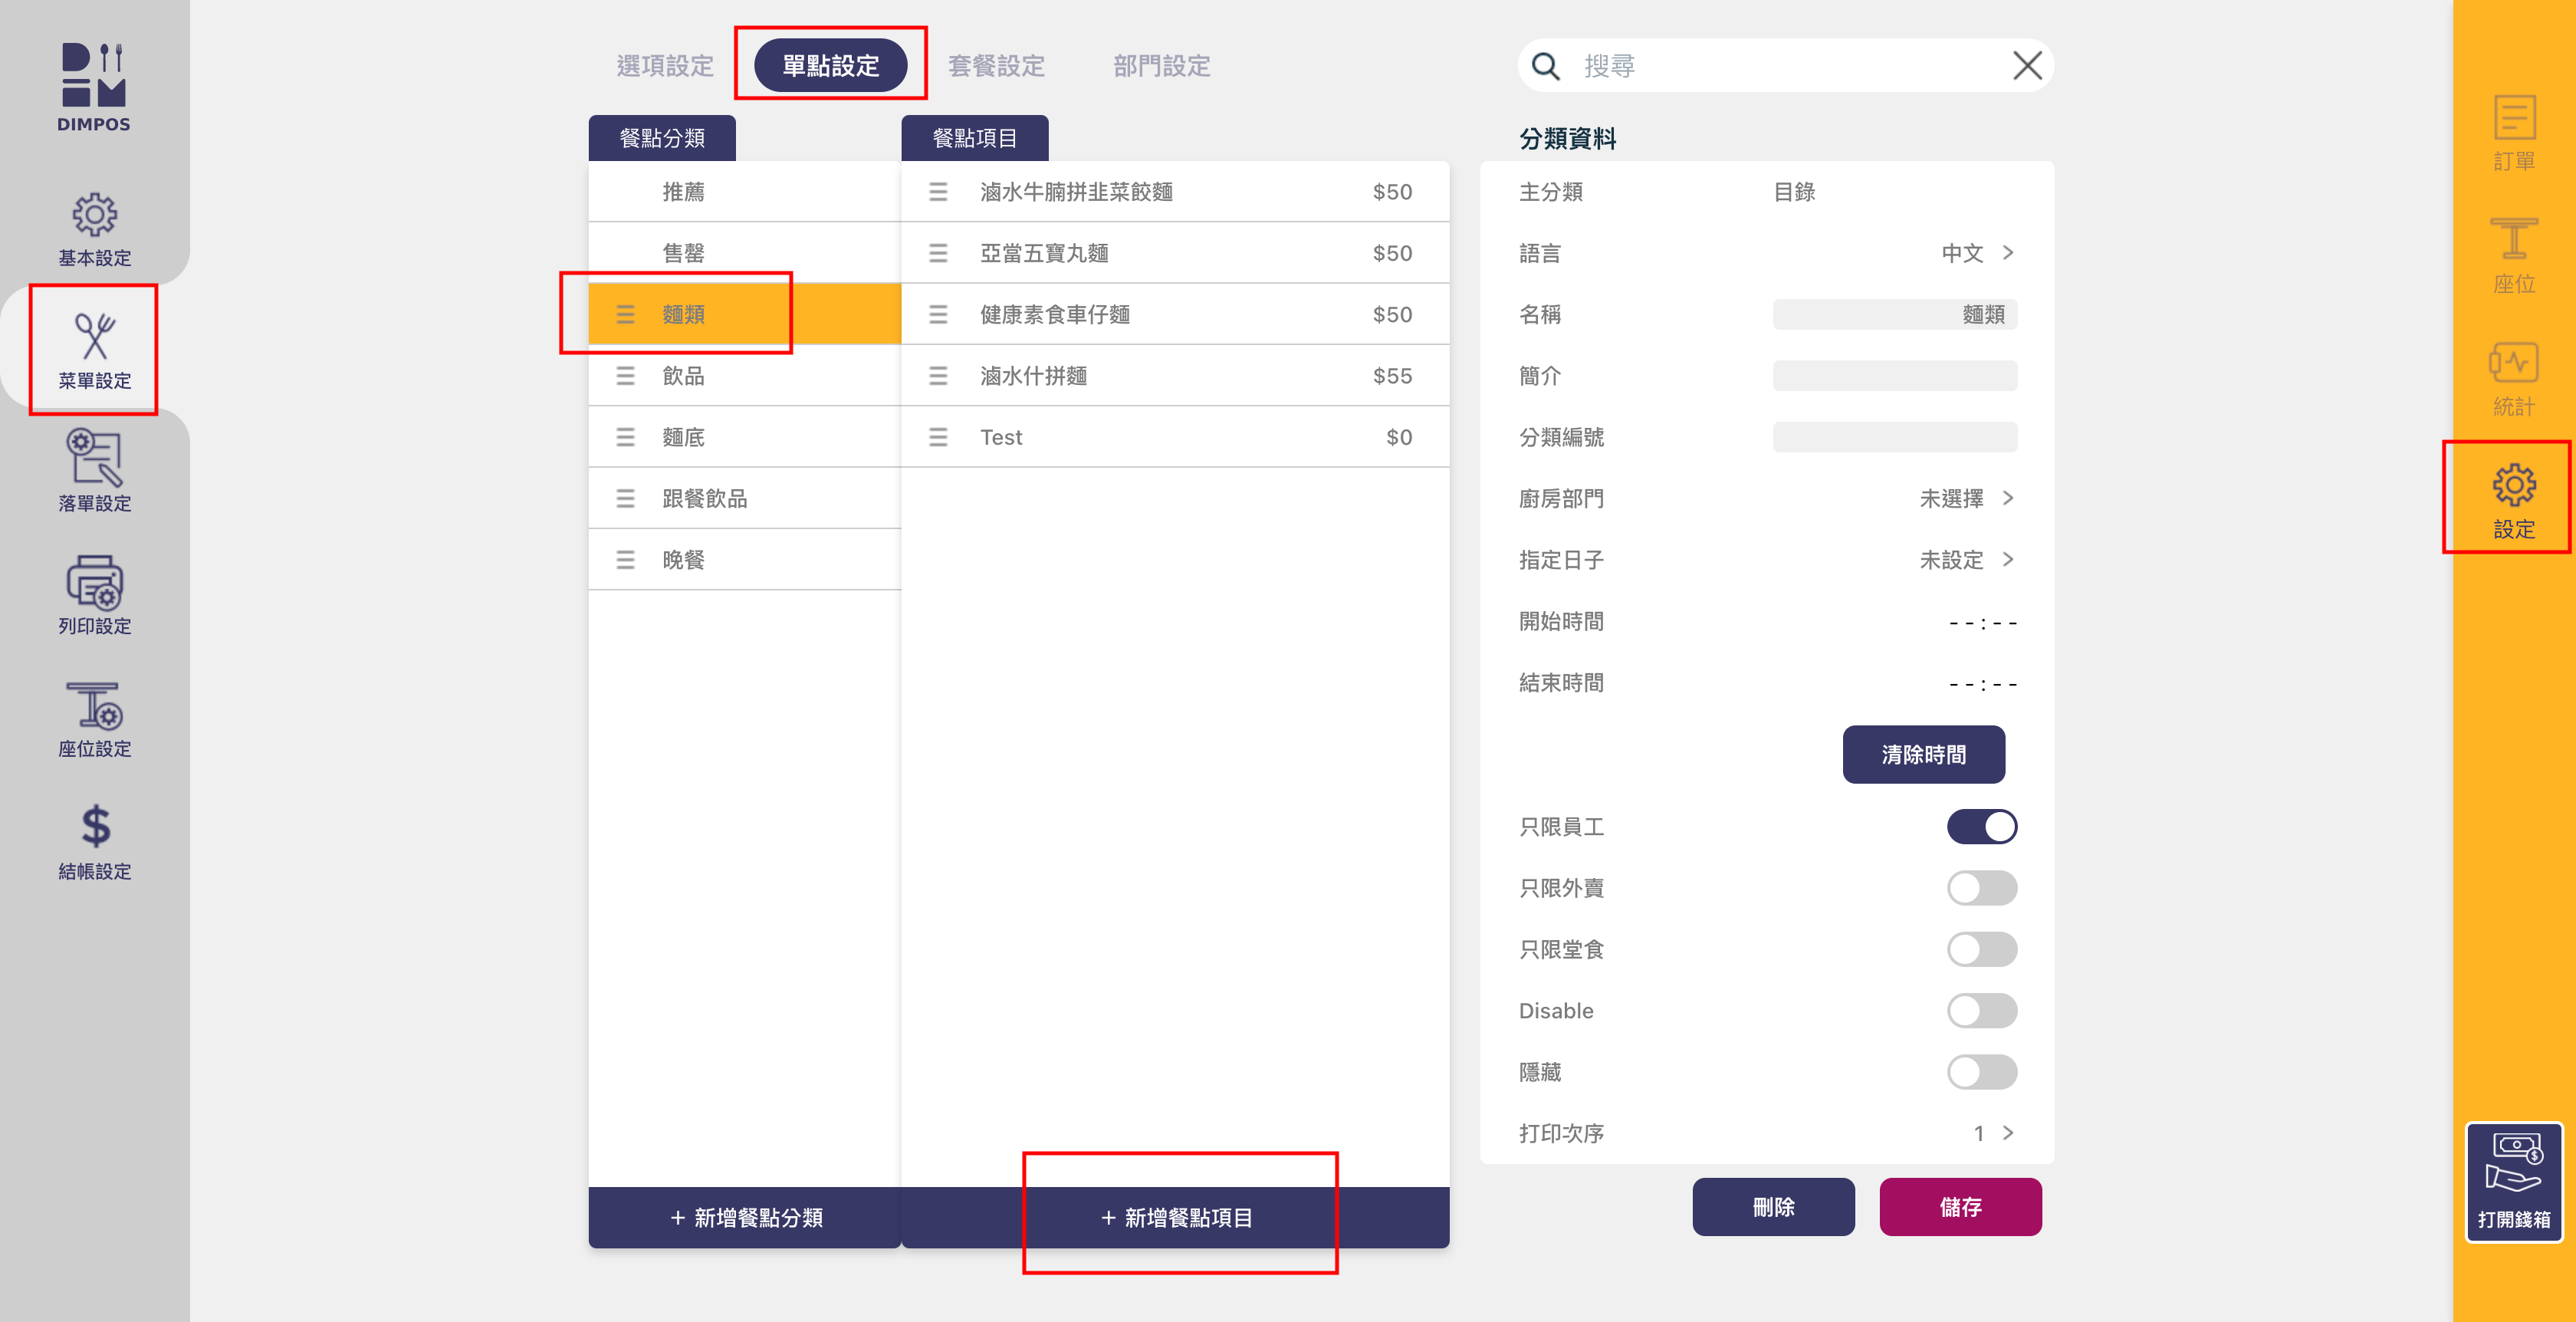Click the 簡介 input field
This screenshot has width=2576, height=1322.
point(1894,376)
